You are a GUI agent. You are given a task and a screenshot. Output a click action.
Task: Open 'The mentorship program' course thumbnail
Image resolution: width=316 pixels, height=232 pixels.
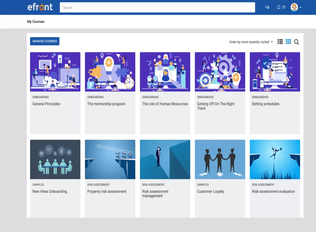point(110,72)
